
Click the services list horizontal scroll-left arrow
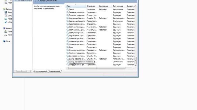[67, 68]
